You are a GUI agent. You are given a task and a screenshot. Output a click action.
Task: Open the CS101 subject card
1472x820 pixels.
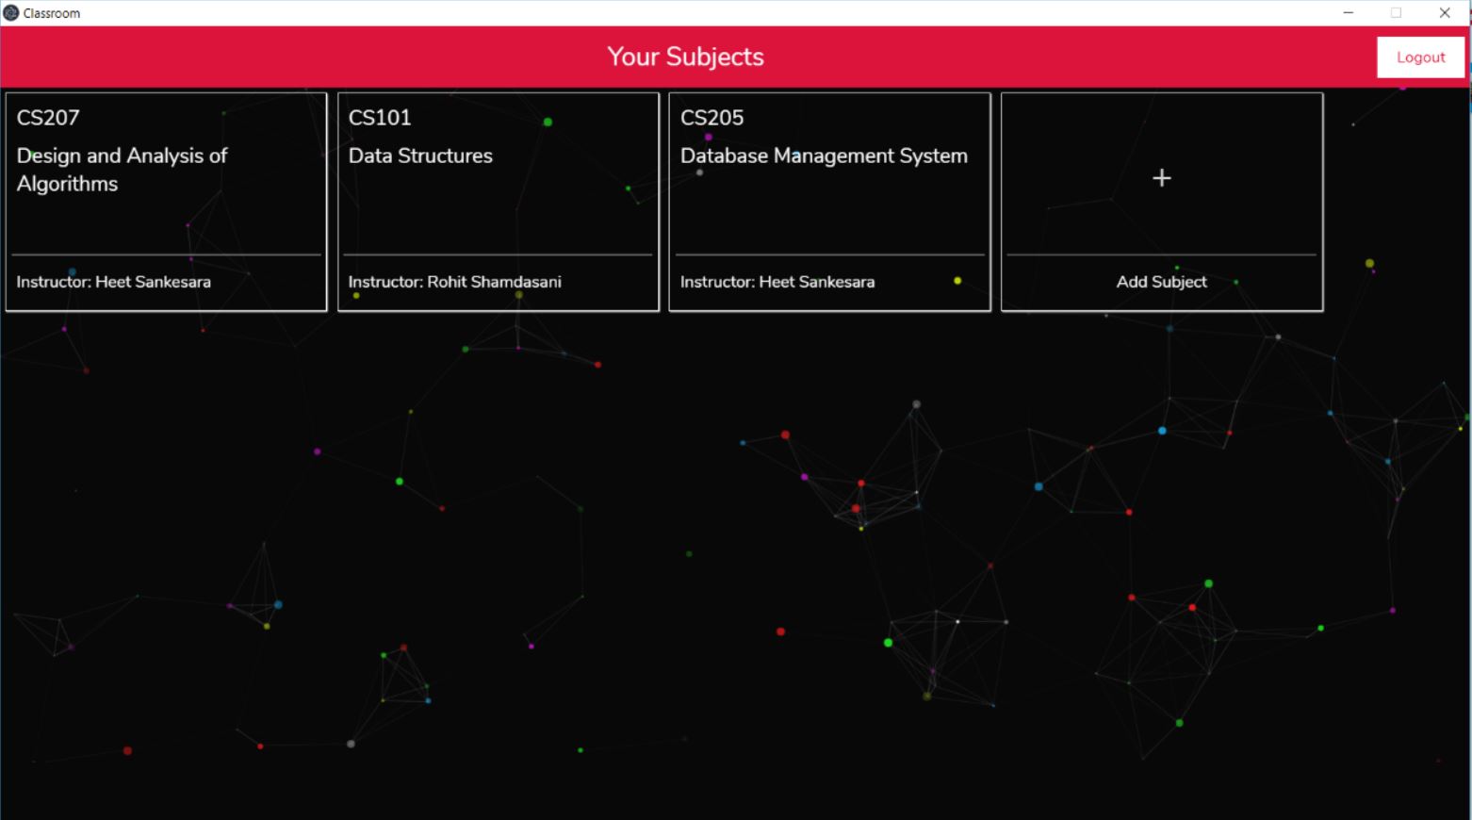tap(498, 202)
